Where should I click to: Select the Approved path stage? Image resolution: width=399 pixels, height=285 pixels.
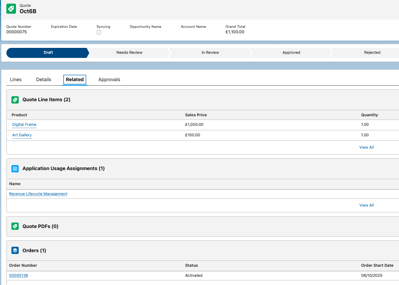291,52
